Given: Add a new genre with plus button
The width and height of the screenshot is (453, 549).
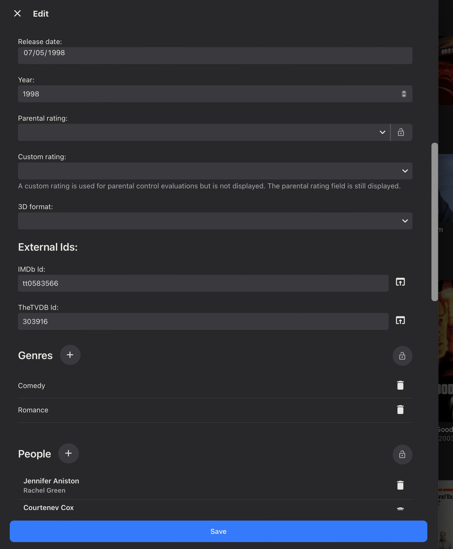Looking at the screenshot, I should tap(70, 355).
